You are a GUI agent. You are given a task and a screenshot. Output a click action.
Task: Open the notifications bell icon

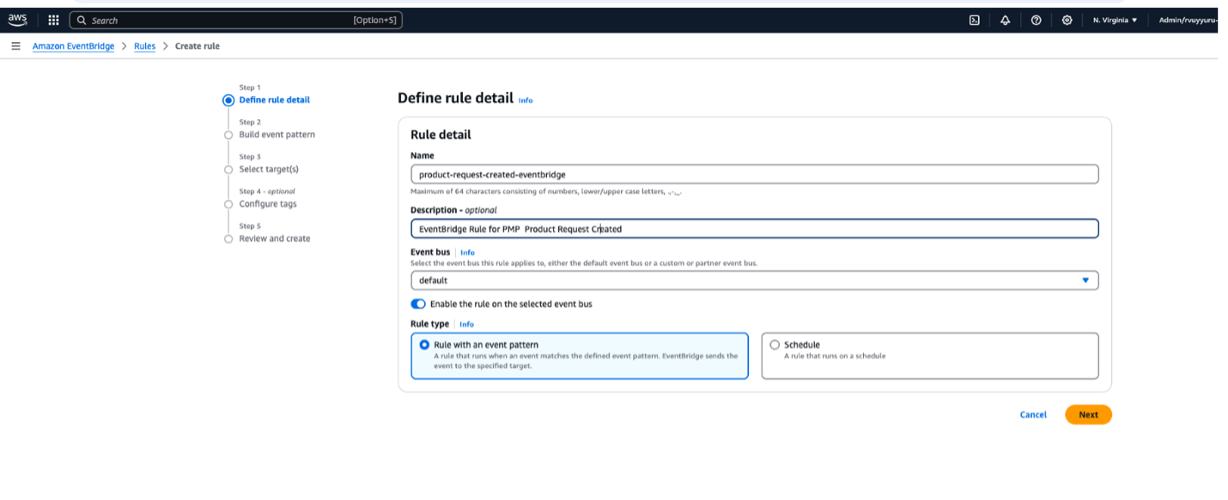pos(1006,20)
